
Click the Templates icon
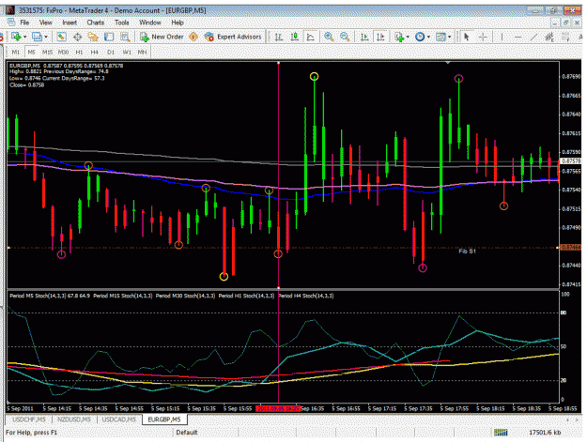[x=441, y=37]
